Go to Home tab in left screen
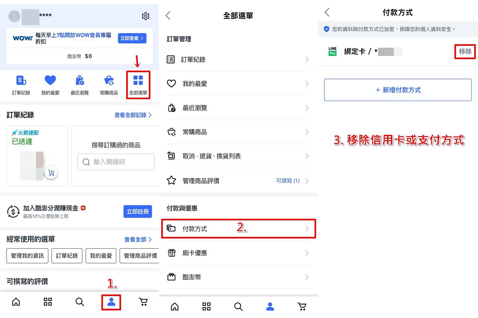478x318 pixels. tap(16, 302)
